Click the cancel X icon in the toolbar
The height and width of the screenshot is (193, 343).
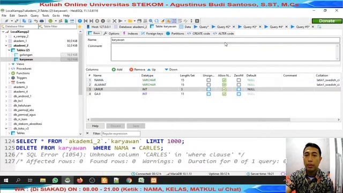click(x=114, y=21)
